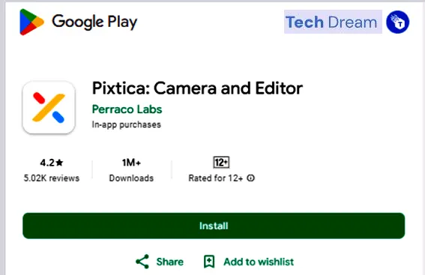Click the wishlist bookmark icon

(209, 262)
